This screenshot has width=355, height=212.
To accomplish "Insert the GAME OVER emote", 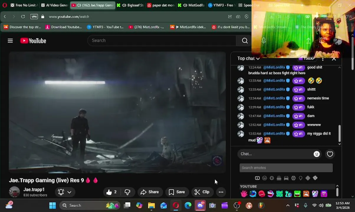I will [280, 193].
